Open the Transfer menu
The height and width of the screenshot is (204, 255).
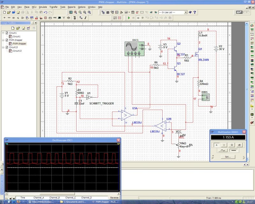pyautogui.click(x=54, y=7)
